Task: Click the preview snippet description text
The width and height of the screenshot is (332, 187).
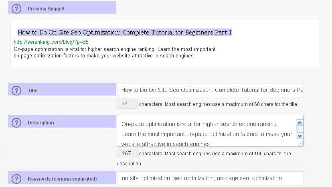Action: [115, 53]
